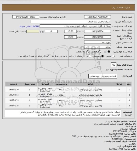Click the general description field لوله
137x151 pixels.
[x=114, y=65]
